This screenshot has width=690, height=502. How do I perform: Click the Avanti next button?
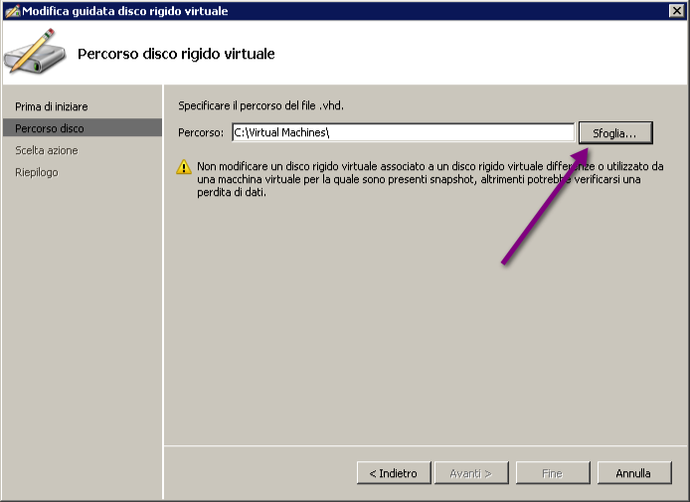(x=471, y=473)
